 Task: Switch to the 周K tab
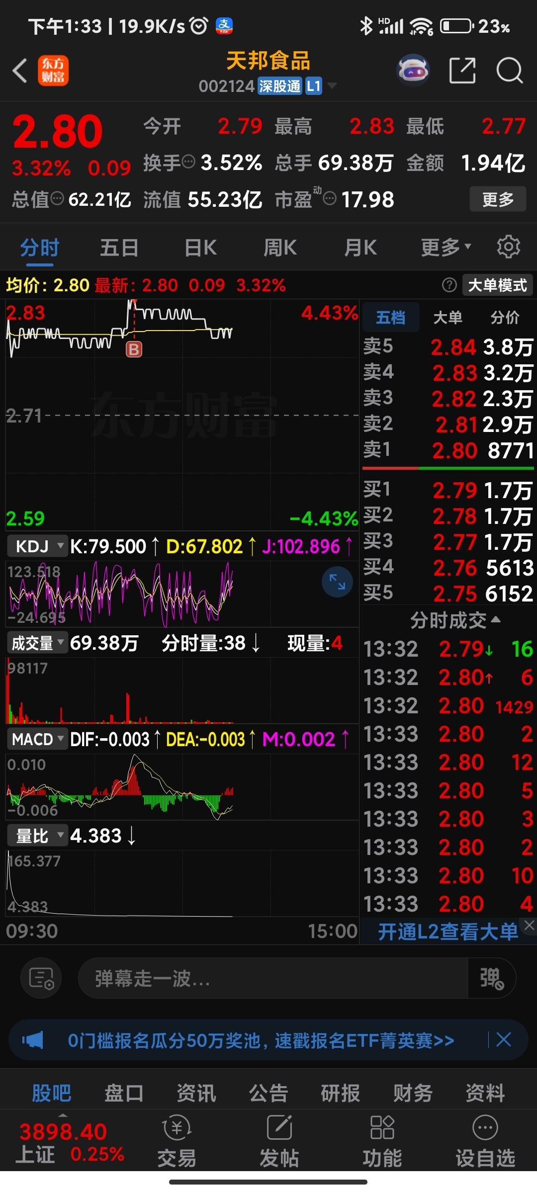[x=280, y=247]
